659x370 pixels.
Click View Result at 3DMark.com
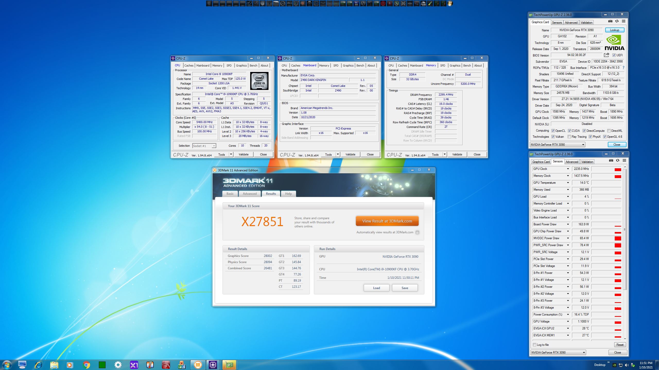coord(387,221)
